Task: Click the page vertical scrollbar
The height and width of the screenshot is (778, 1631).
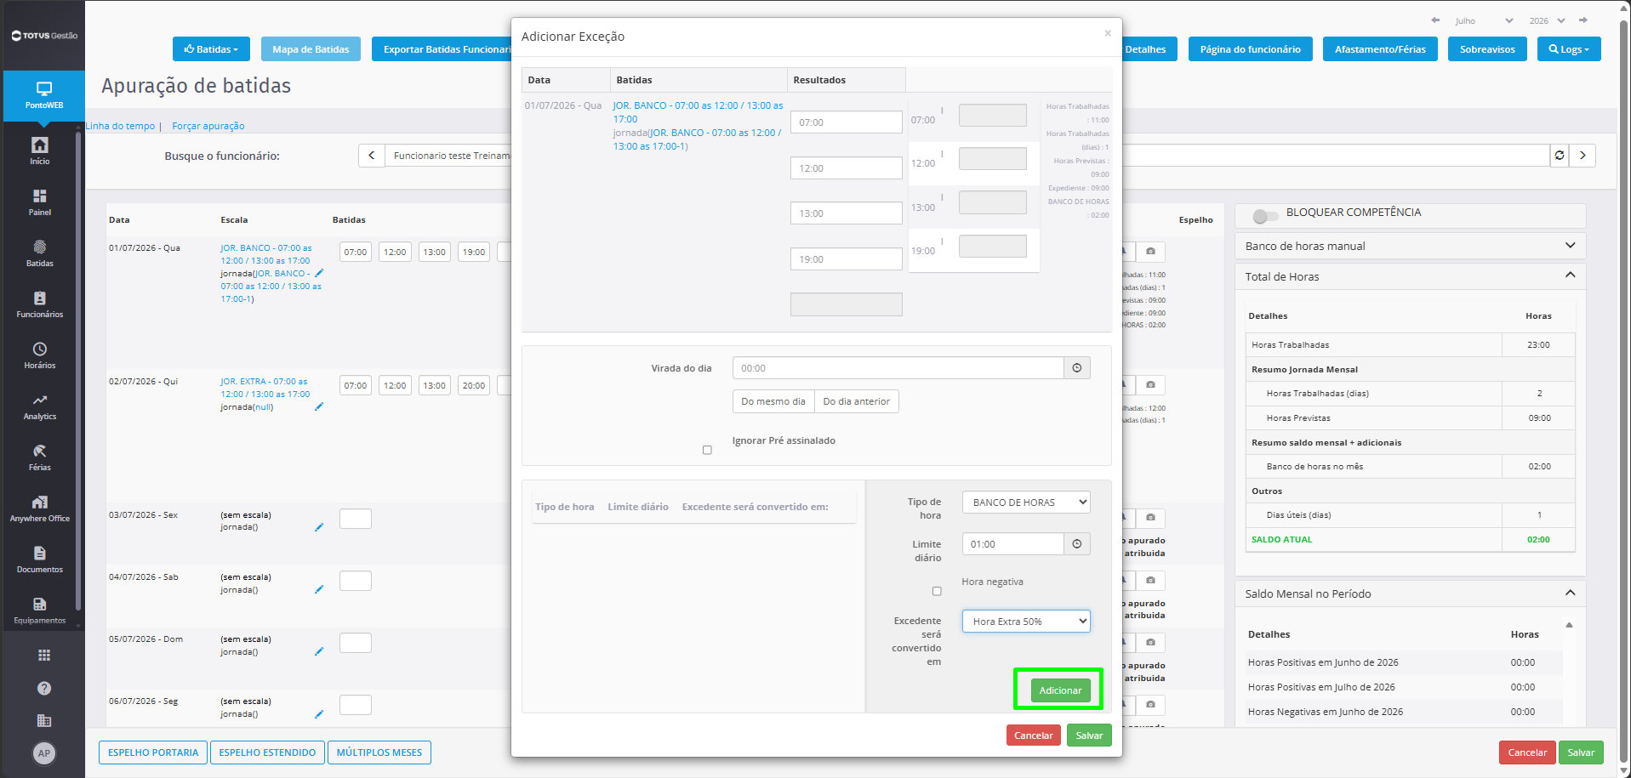Action: [x=1624, y=389]
